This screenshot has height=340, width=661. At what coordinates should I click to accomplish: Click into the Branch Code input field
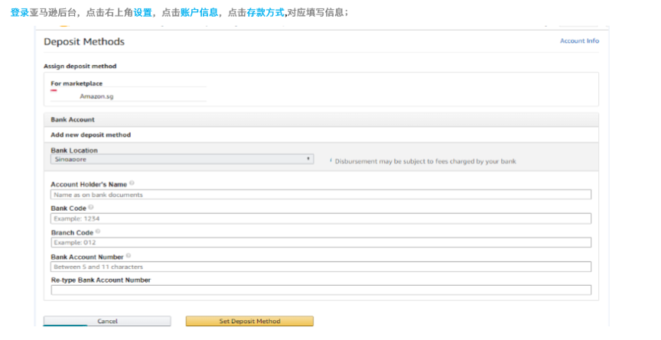click(x=321, y=243)
